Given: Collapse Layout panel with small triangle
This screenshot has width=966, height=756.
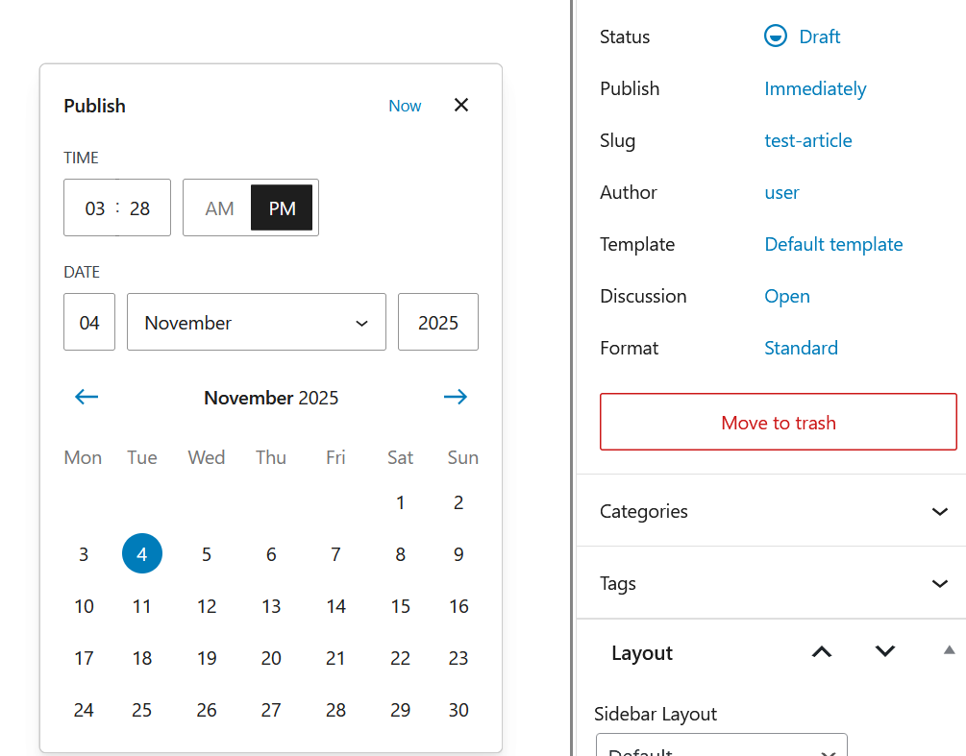Looking at the screenshot, I should [x=949, y=651].
